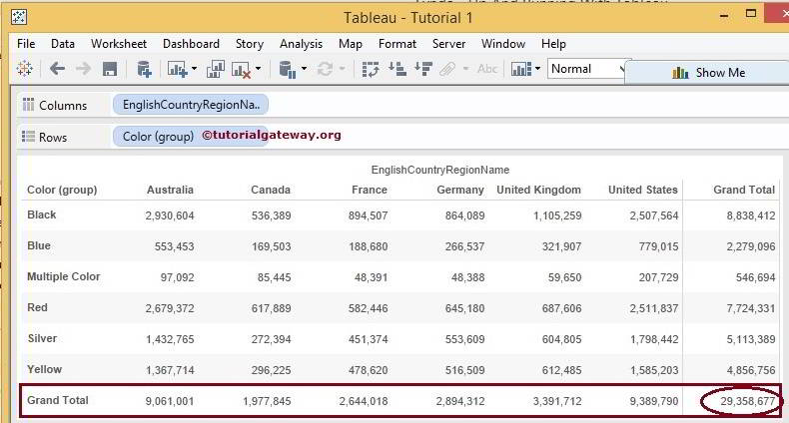This screenshot has height=423, width=789.
Task: Open the File menu
Action: click(26, 44)
